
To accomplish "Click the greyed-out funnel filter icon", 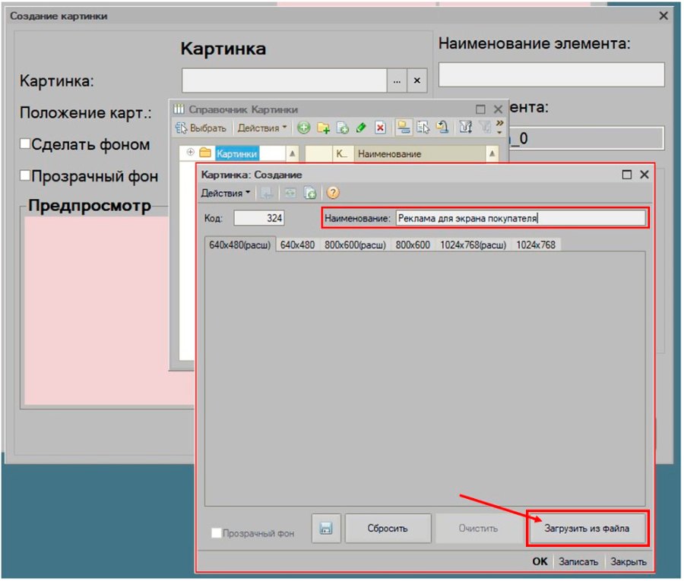I will [x=485, y=128].
